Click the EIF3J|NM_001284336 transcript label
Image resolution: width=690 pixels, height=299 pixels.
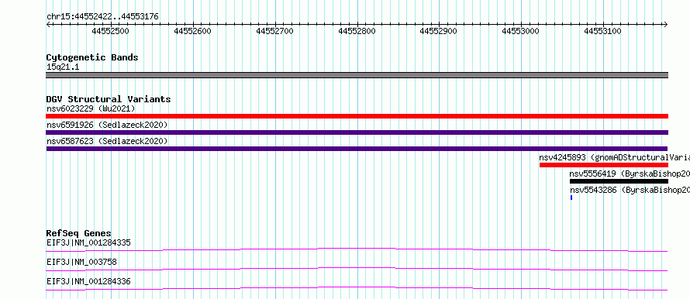[x=88, y=281]
